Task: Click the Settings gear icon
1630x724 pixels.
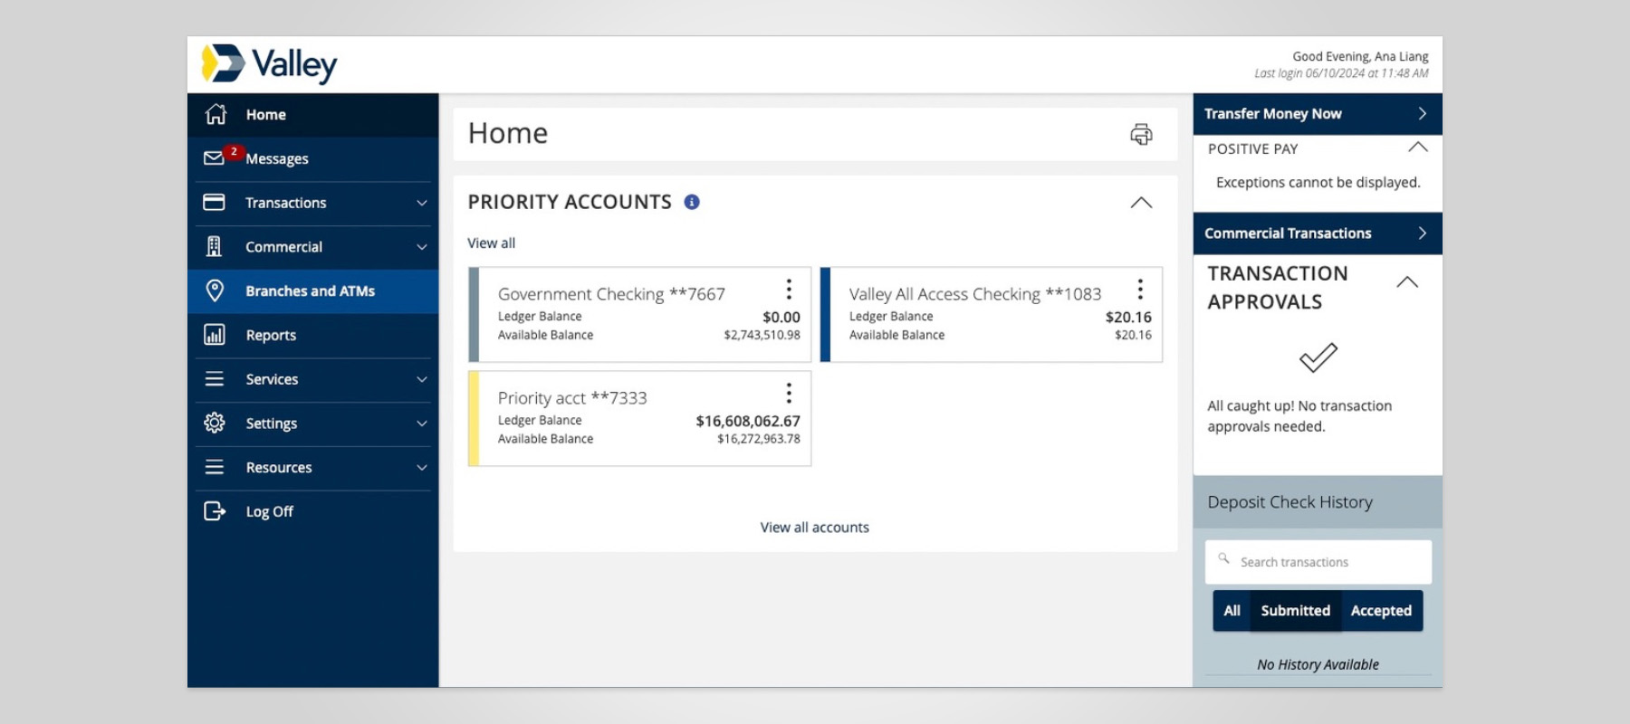Action: pyautogui.click(x=215, y=423)
